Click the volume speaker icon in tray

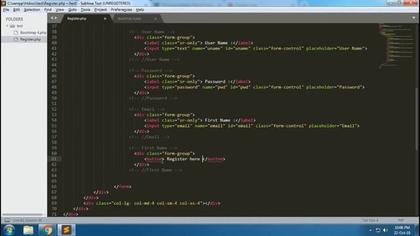pos(385,230)
